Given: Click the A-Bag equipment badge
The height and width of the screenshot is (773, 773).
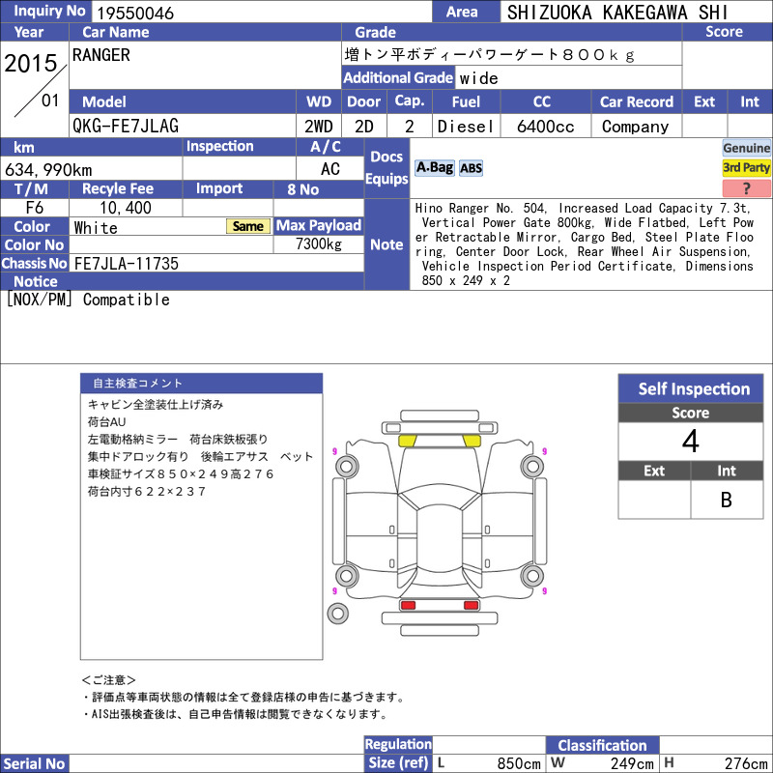Looking at the screenshot, I should pos(434,168).
